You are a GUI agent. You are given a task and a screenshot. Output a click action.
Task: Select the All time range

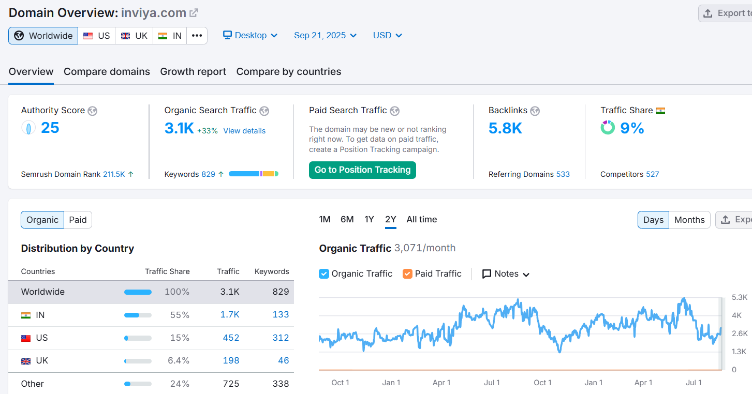pyautogui.click(x=422, y=220)
